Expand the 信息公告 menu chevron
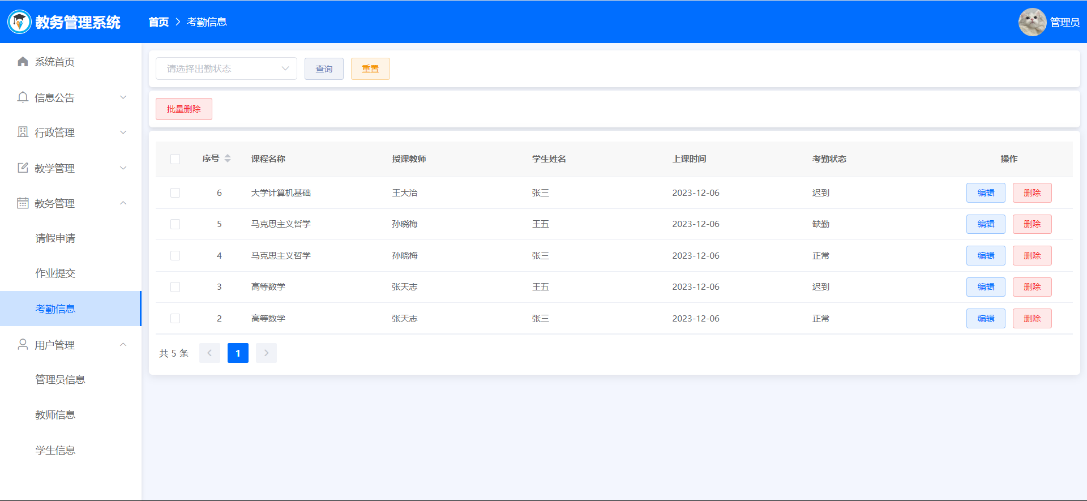This screenshot has height=501, width=1087. pos(123,97)
